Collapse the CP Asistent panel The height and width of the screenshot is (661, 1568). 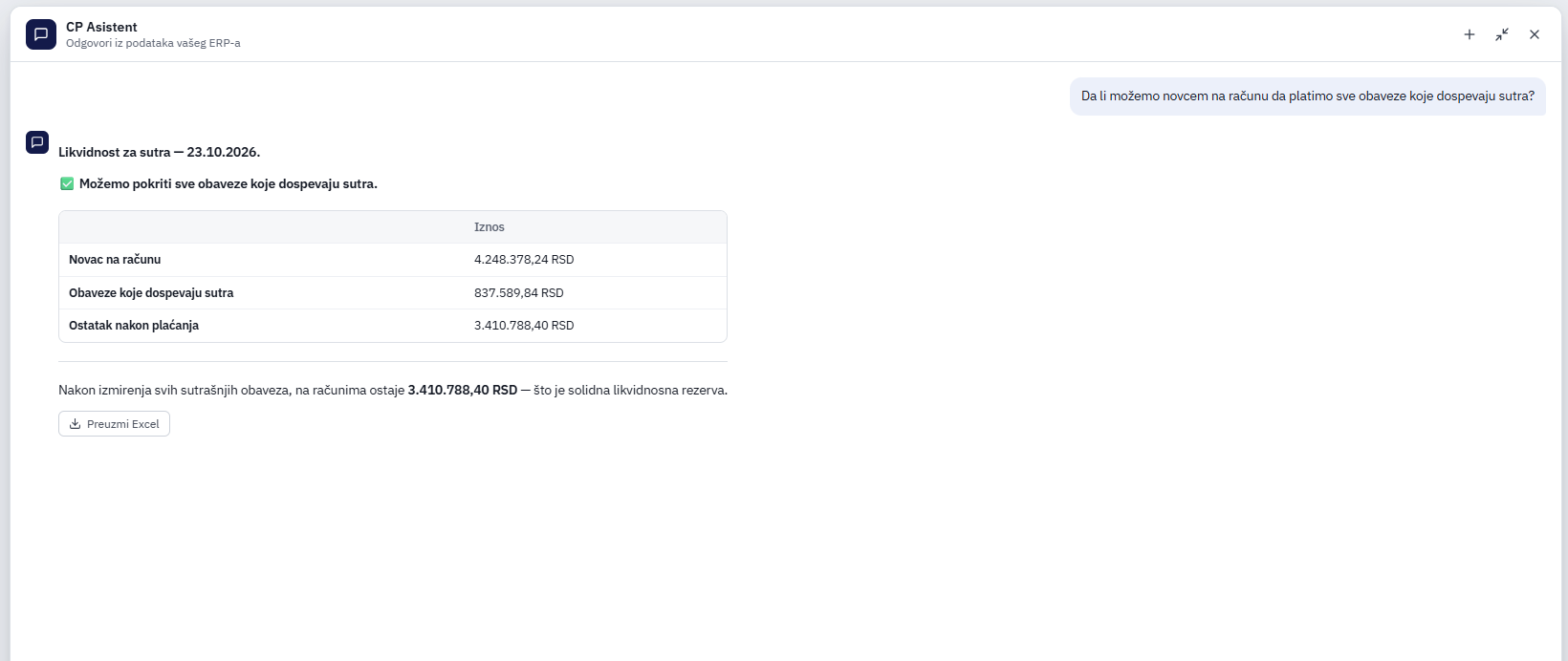pos(1502,34)
